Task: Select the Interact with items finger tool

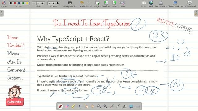Action: point(86,106)
